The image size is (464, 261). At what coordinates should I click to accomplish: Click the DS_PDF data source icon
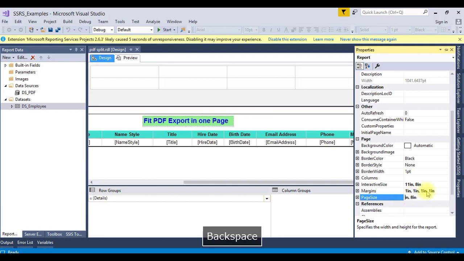click(17, 92)
